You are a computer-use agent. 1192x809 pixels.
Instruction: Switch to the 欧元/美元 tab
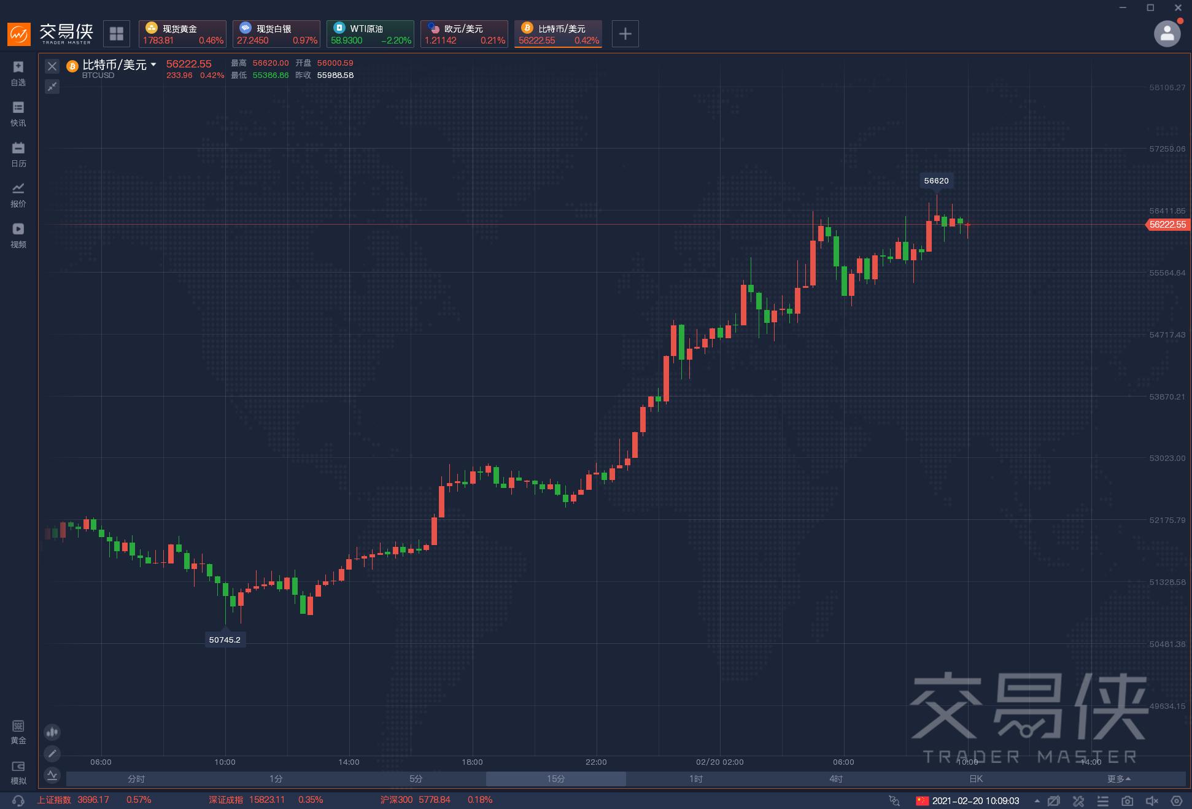point(464,34)
